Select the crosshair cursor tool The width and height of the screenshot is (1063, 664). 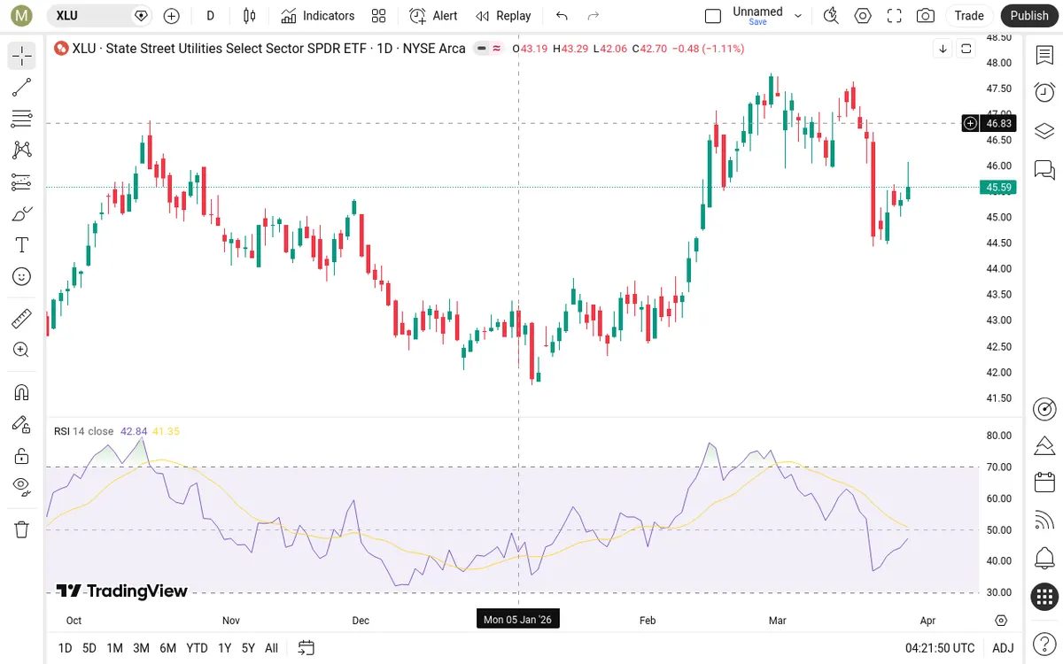(x=21, y=56)
